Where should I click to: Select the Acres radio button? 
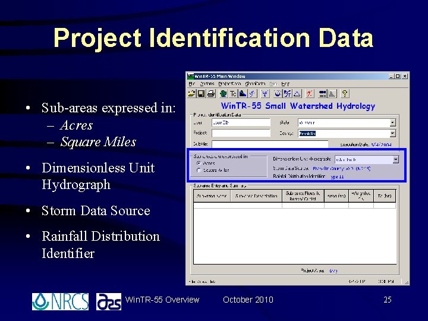[199, 163]
